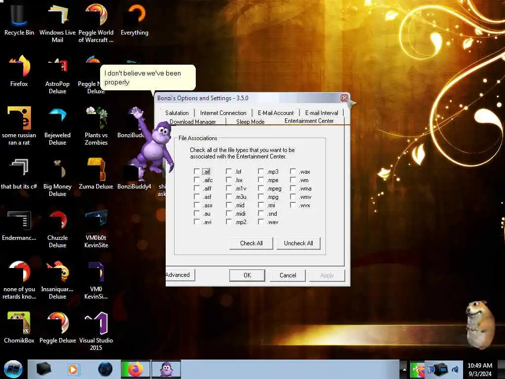Screen dimensions: 505x379
Task: Enable the .wav association
Action: pos(261,222)
